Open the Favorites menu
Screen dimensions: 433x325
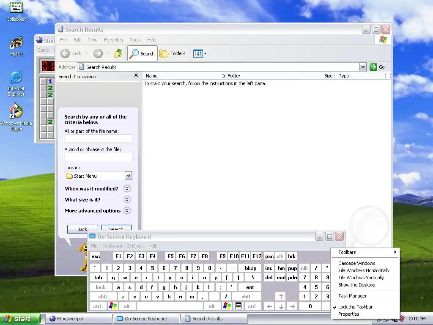[113, 40]
